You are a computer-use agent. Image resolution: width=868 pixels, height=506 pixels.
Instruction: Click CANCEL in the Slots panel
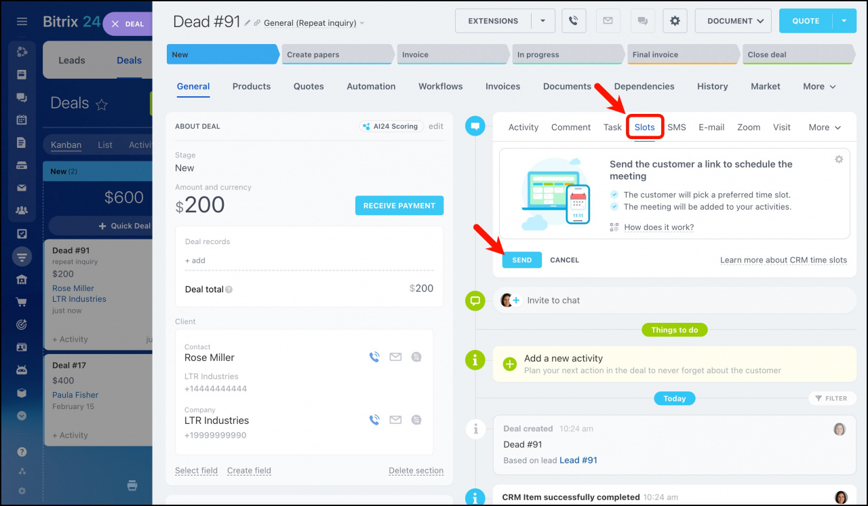564,260
